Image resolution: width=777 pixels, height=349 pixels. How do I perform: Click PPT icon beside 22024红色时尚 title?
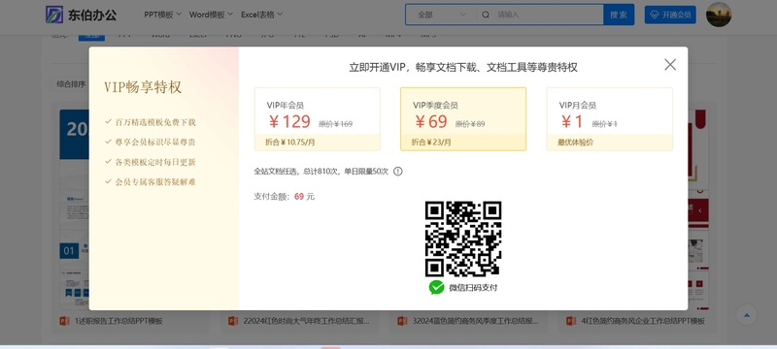(x=233, y=321)
